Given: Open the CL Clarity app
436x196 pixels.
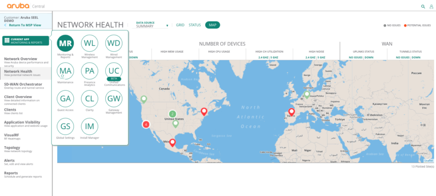Looking at the screenshot, I should coord(90,98).
